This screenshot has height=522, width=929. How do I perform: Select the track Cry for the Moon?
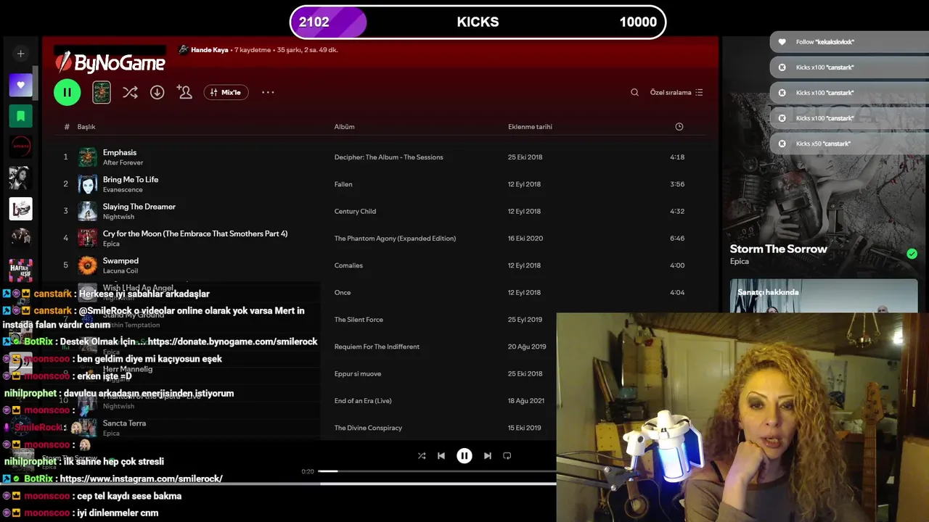click(195, 233)
